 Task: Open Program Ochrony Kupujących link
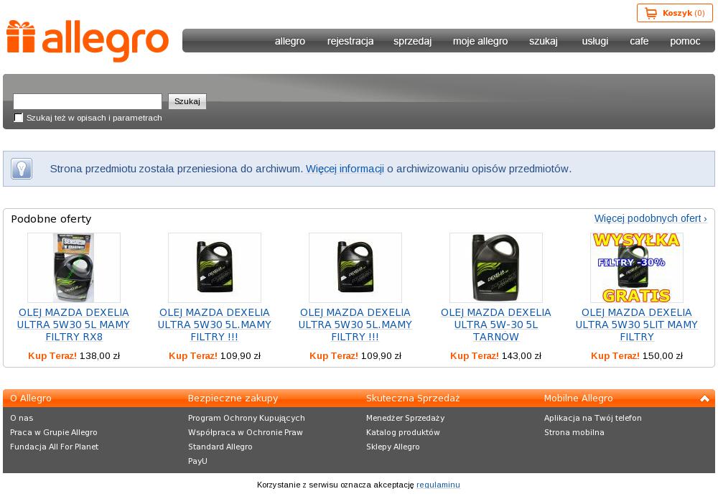click(246, 418)
